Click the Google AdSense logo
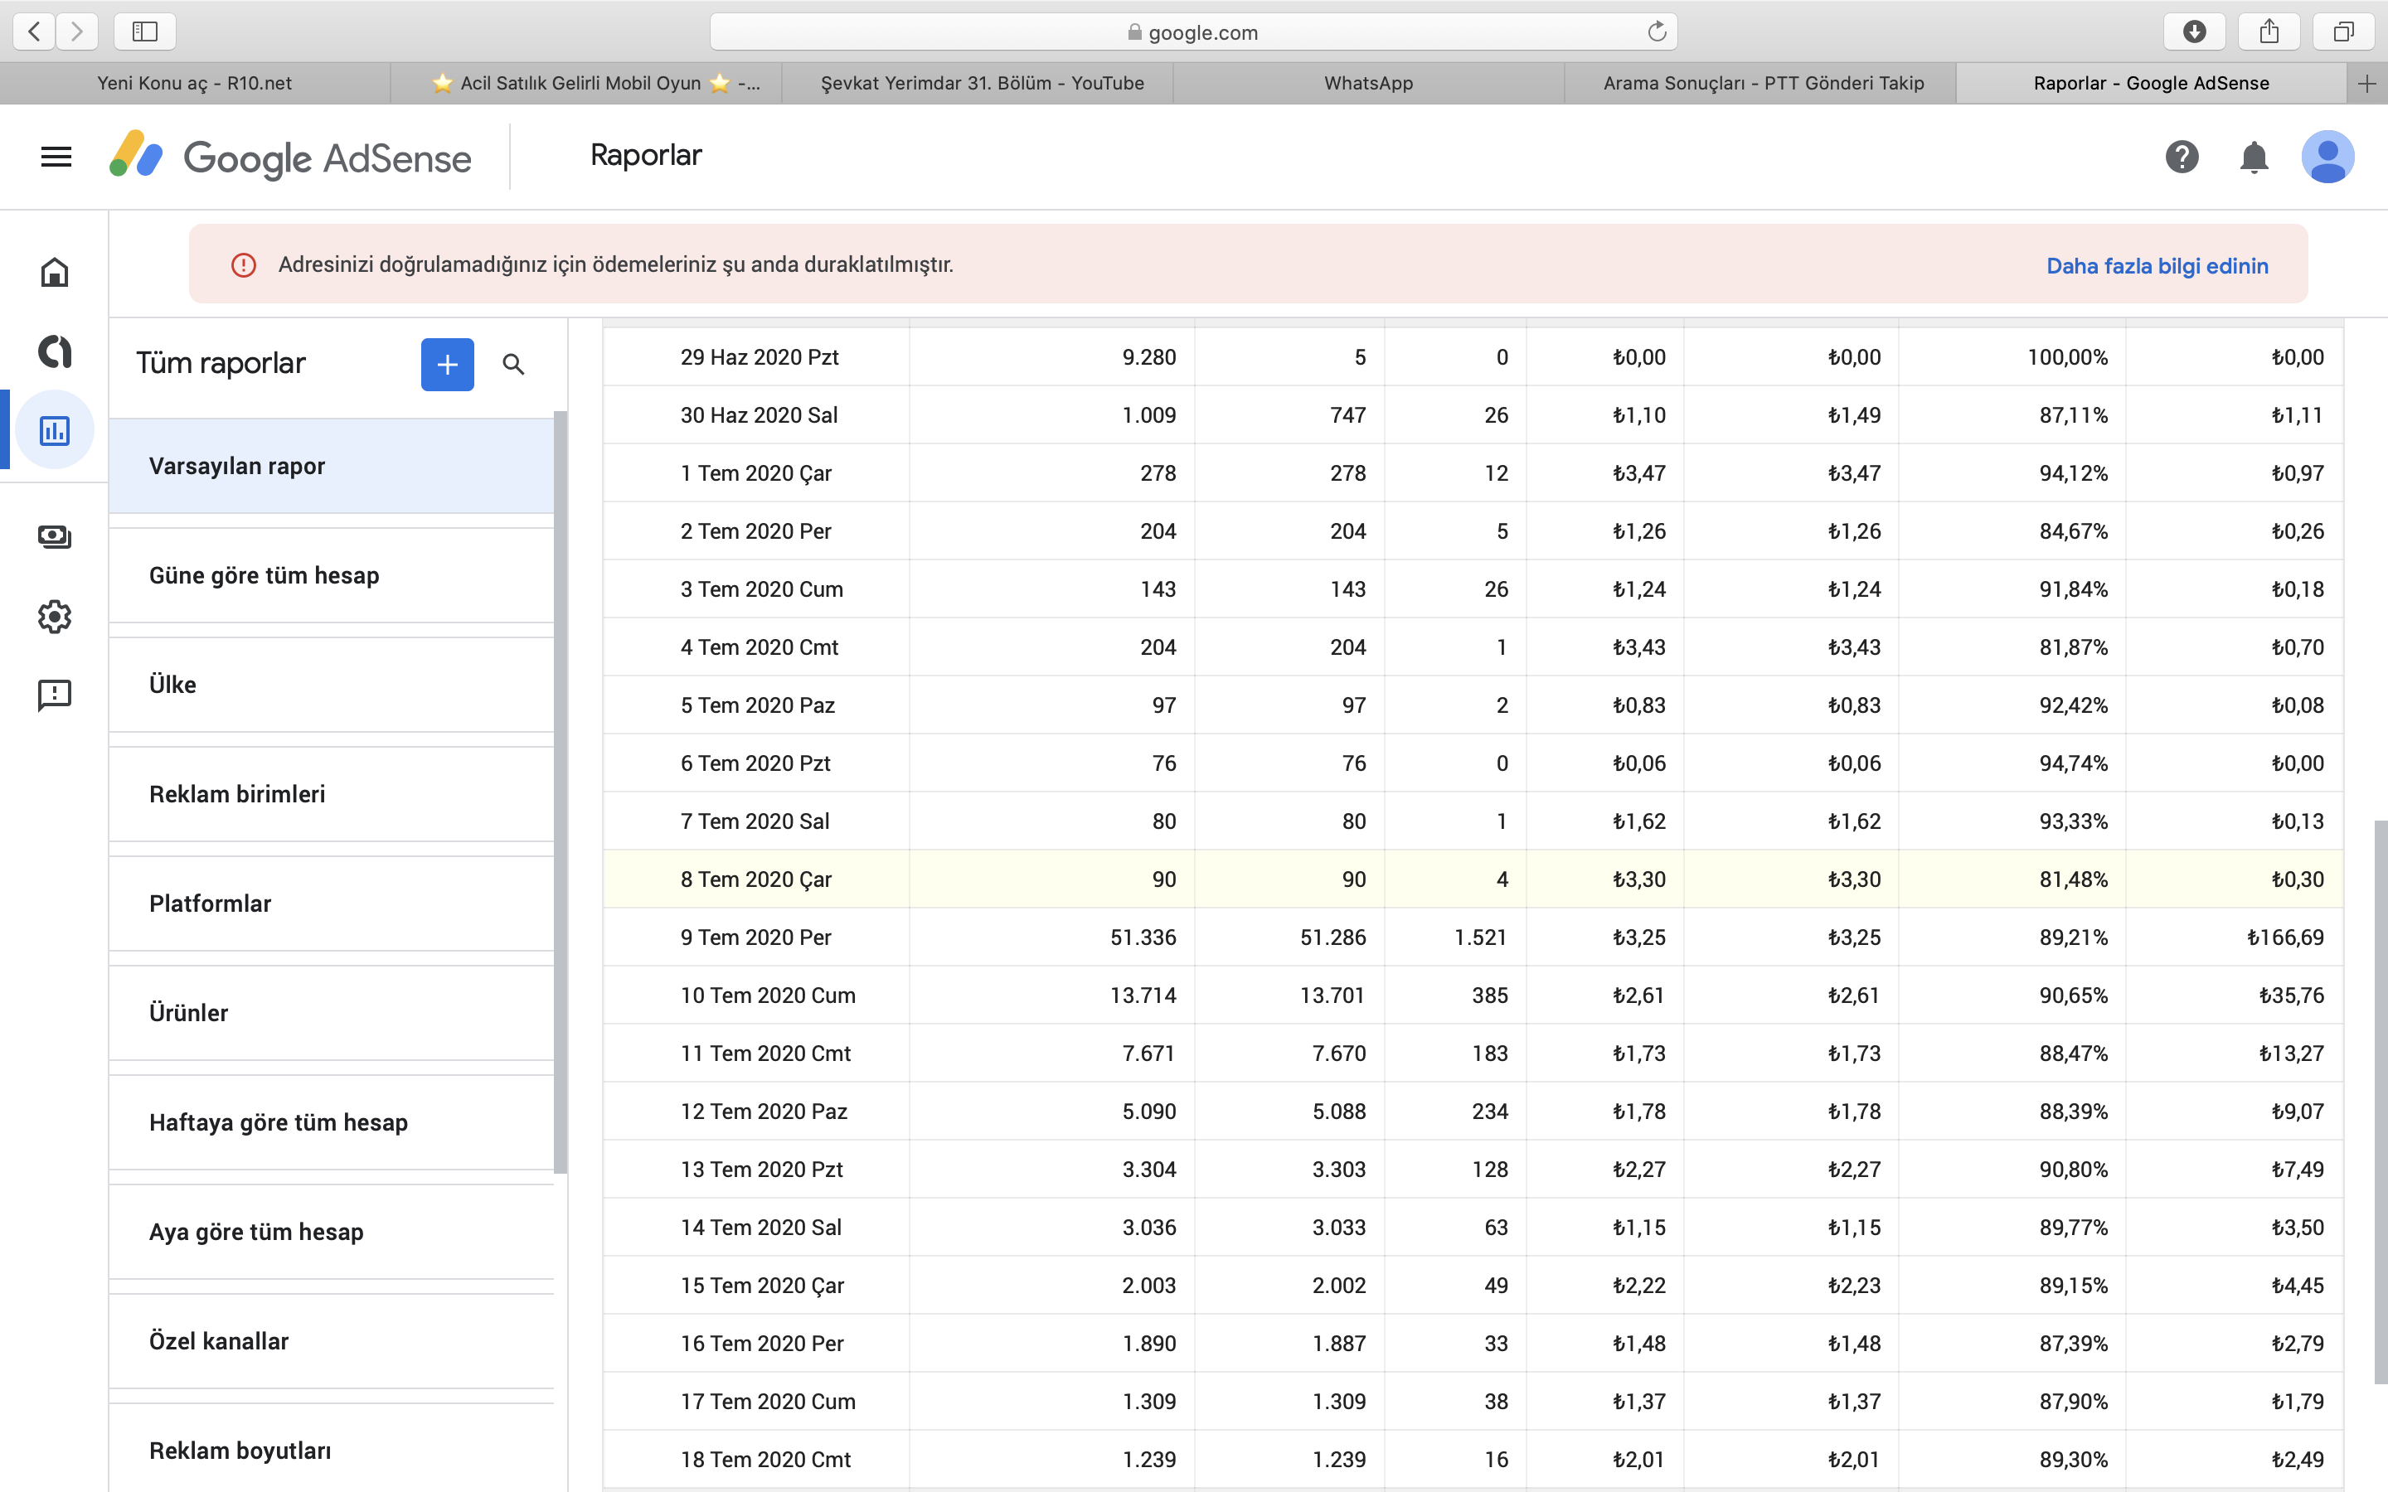This screenshot has height=1492, width=2388. point(290,157)
